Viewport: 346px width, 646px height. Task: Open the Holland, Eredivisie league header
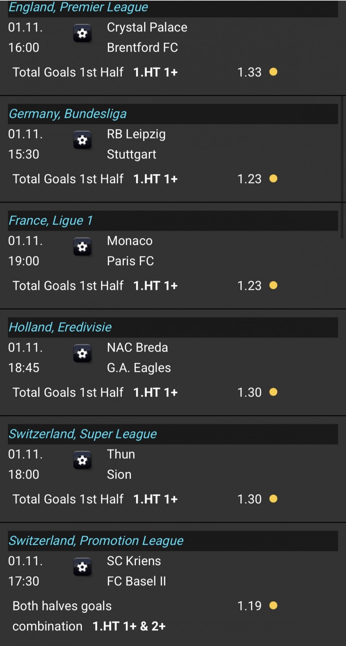[60, 327]
